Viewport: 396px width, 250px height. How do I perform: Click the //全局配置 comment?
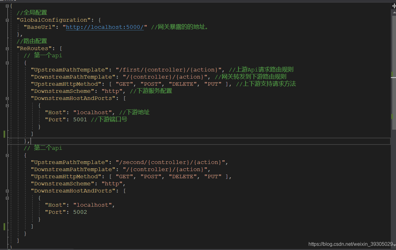pyautogui.click(x=32, y=13)
